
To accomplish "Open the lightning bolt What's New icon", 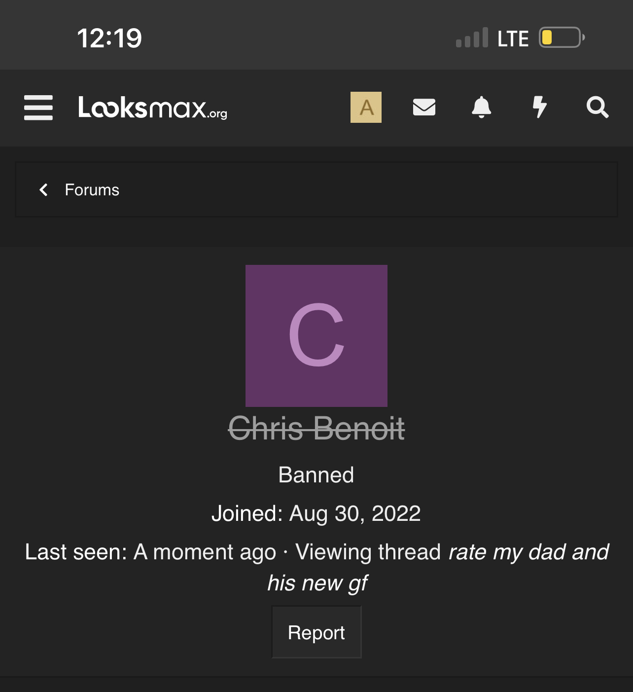I will coord(540,107).
